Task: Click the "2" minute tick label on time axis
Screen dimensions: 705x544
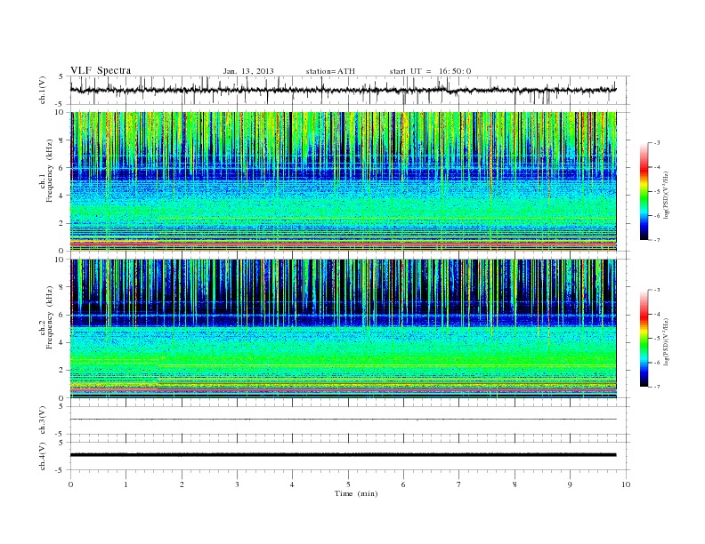Action: [x=182, y=484]
